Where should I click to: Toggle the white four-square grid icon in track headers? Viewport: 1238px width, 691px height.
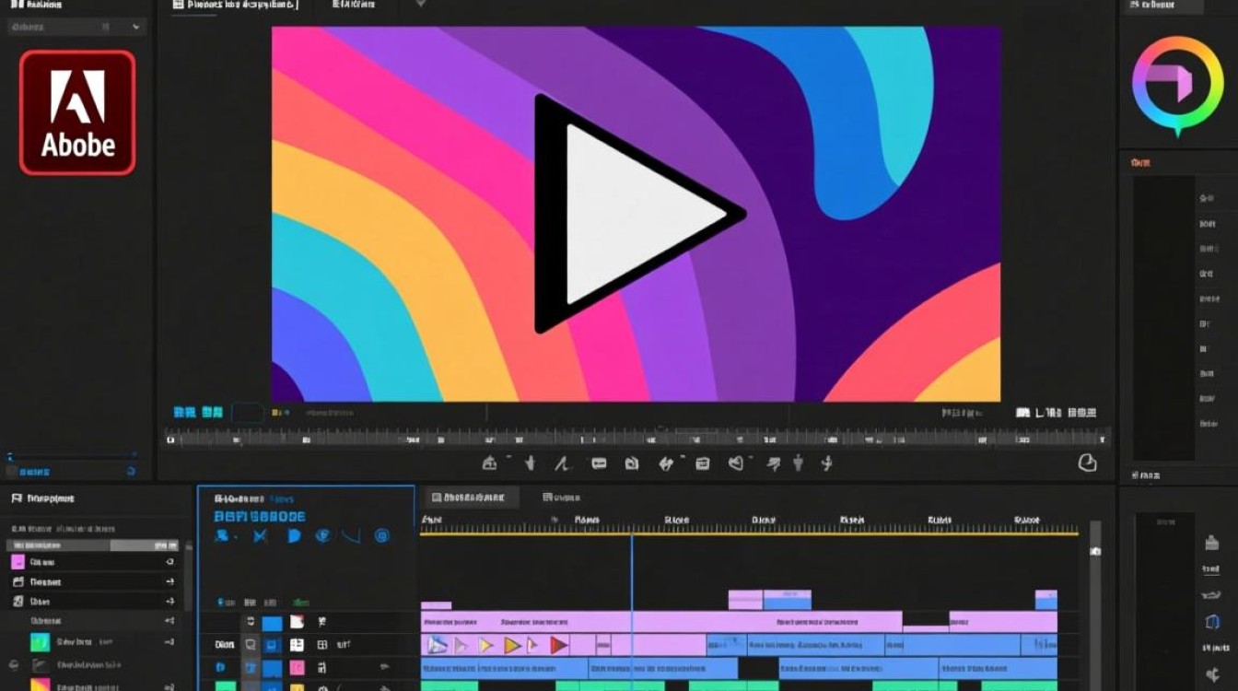click(297, 645)
